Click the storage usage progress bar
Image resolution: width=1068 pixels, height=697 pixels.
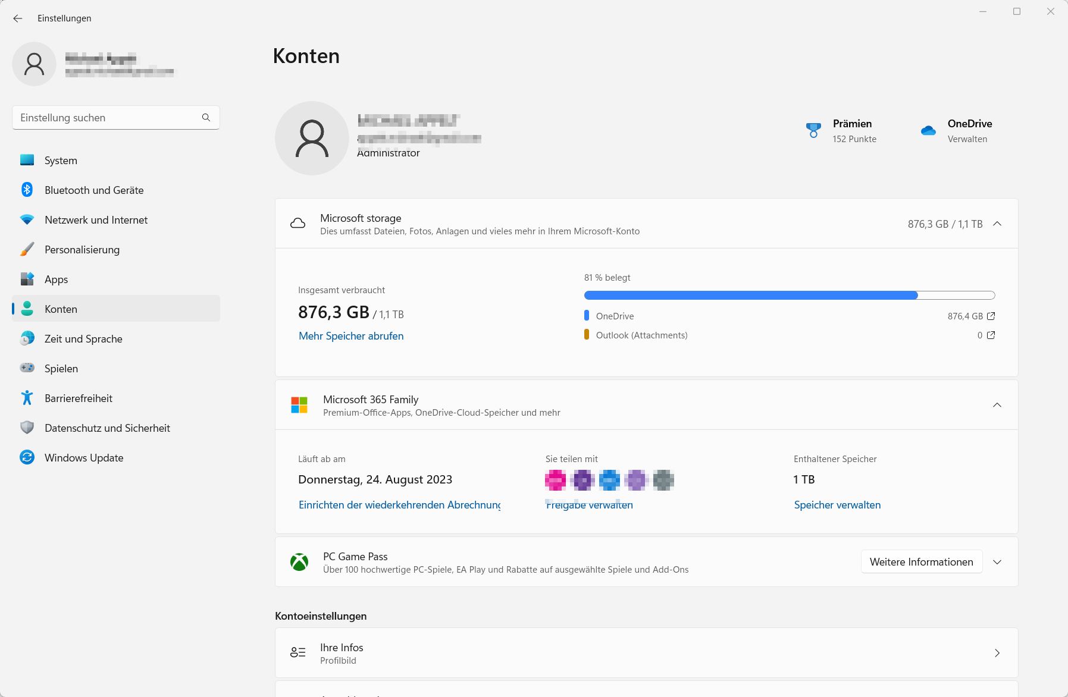[x=789, y=296]
